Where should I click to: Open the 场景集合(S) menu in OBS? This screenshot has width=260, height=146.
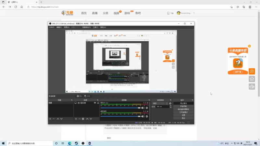86,27
